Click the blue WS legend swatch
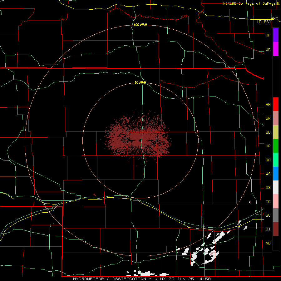This screenshot has height=281, width=281. coord(276,174)
